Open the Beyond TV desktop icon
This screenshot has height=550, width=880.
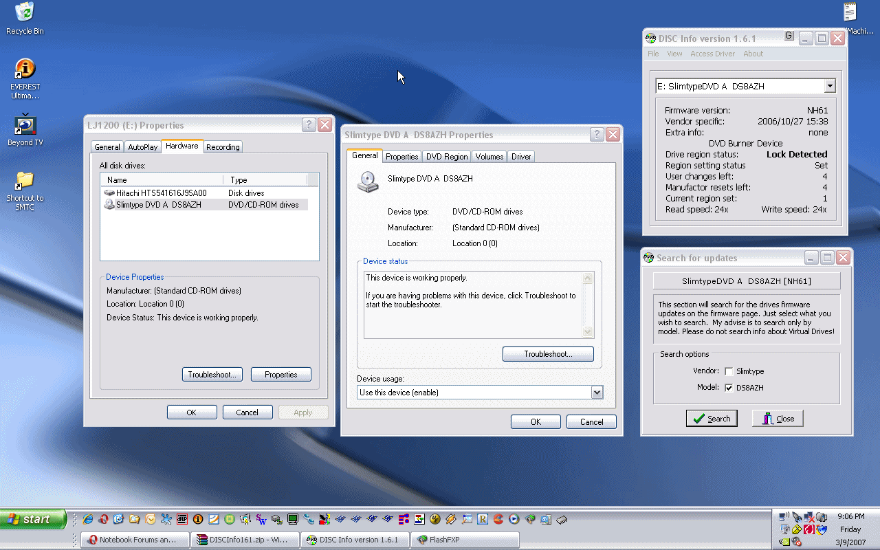[25, 126]
